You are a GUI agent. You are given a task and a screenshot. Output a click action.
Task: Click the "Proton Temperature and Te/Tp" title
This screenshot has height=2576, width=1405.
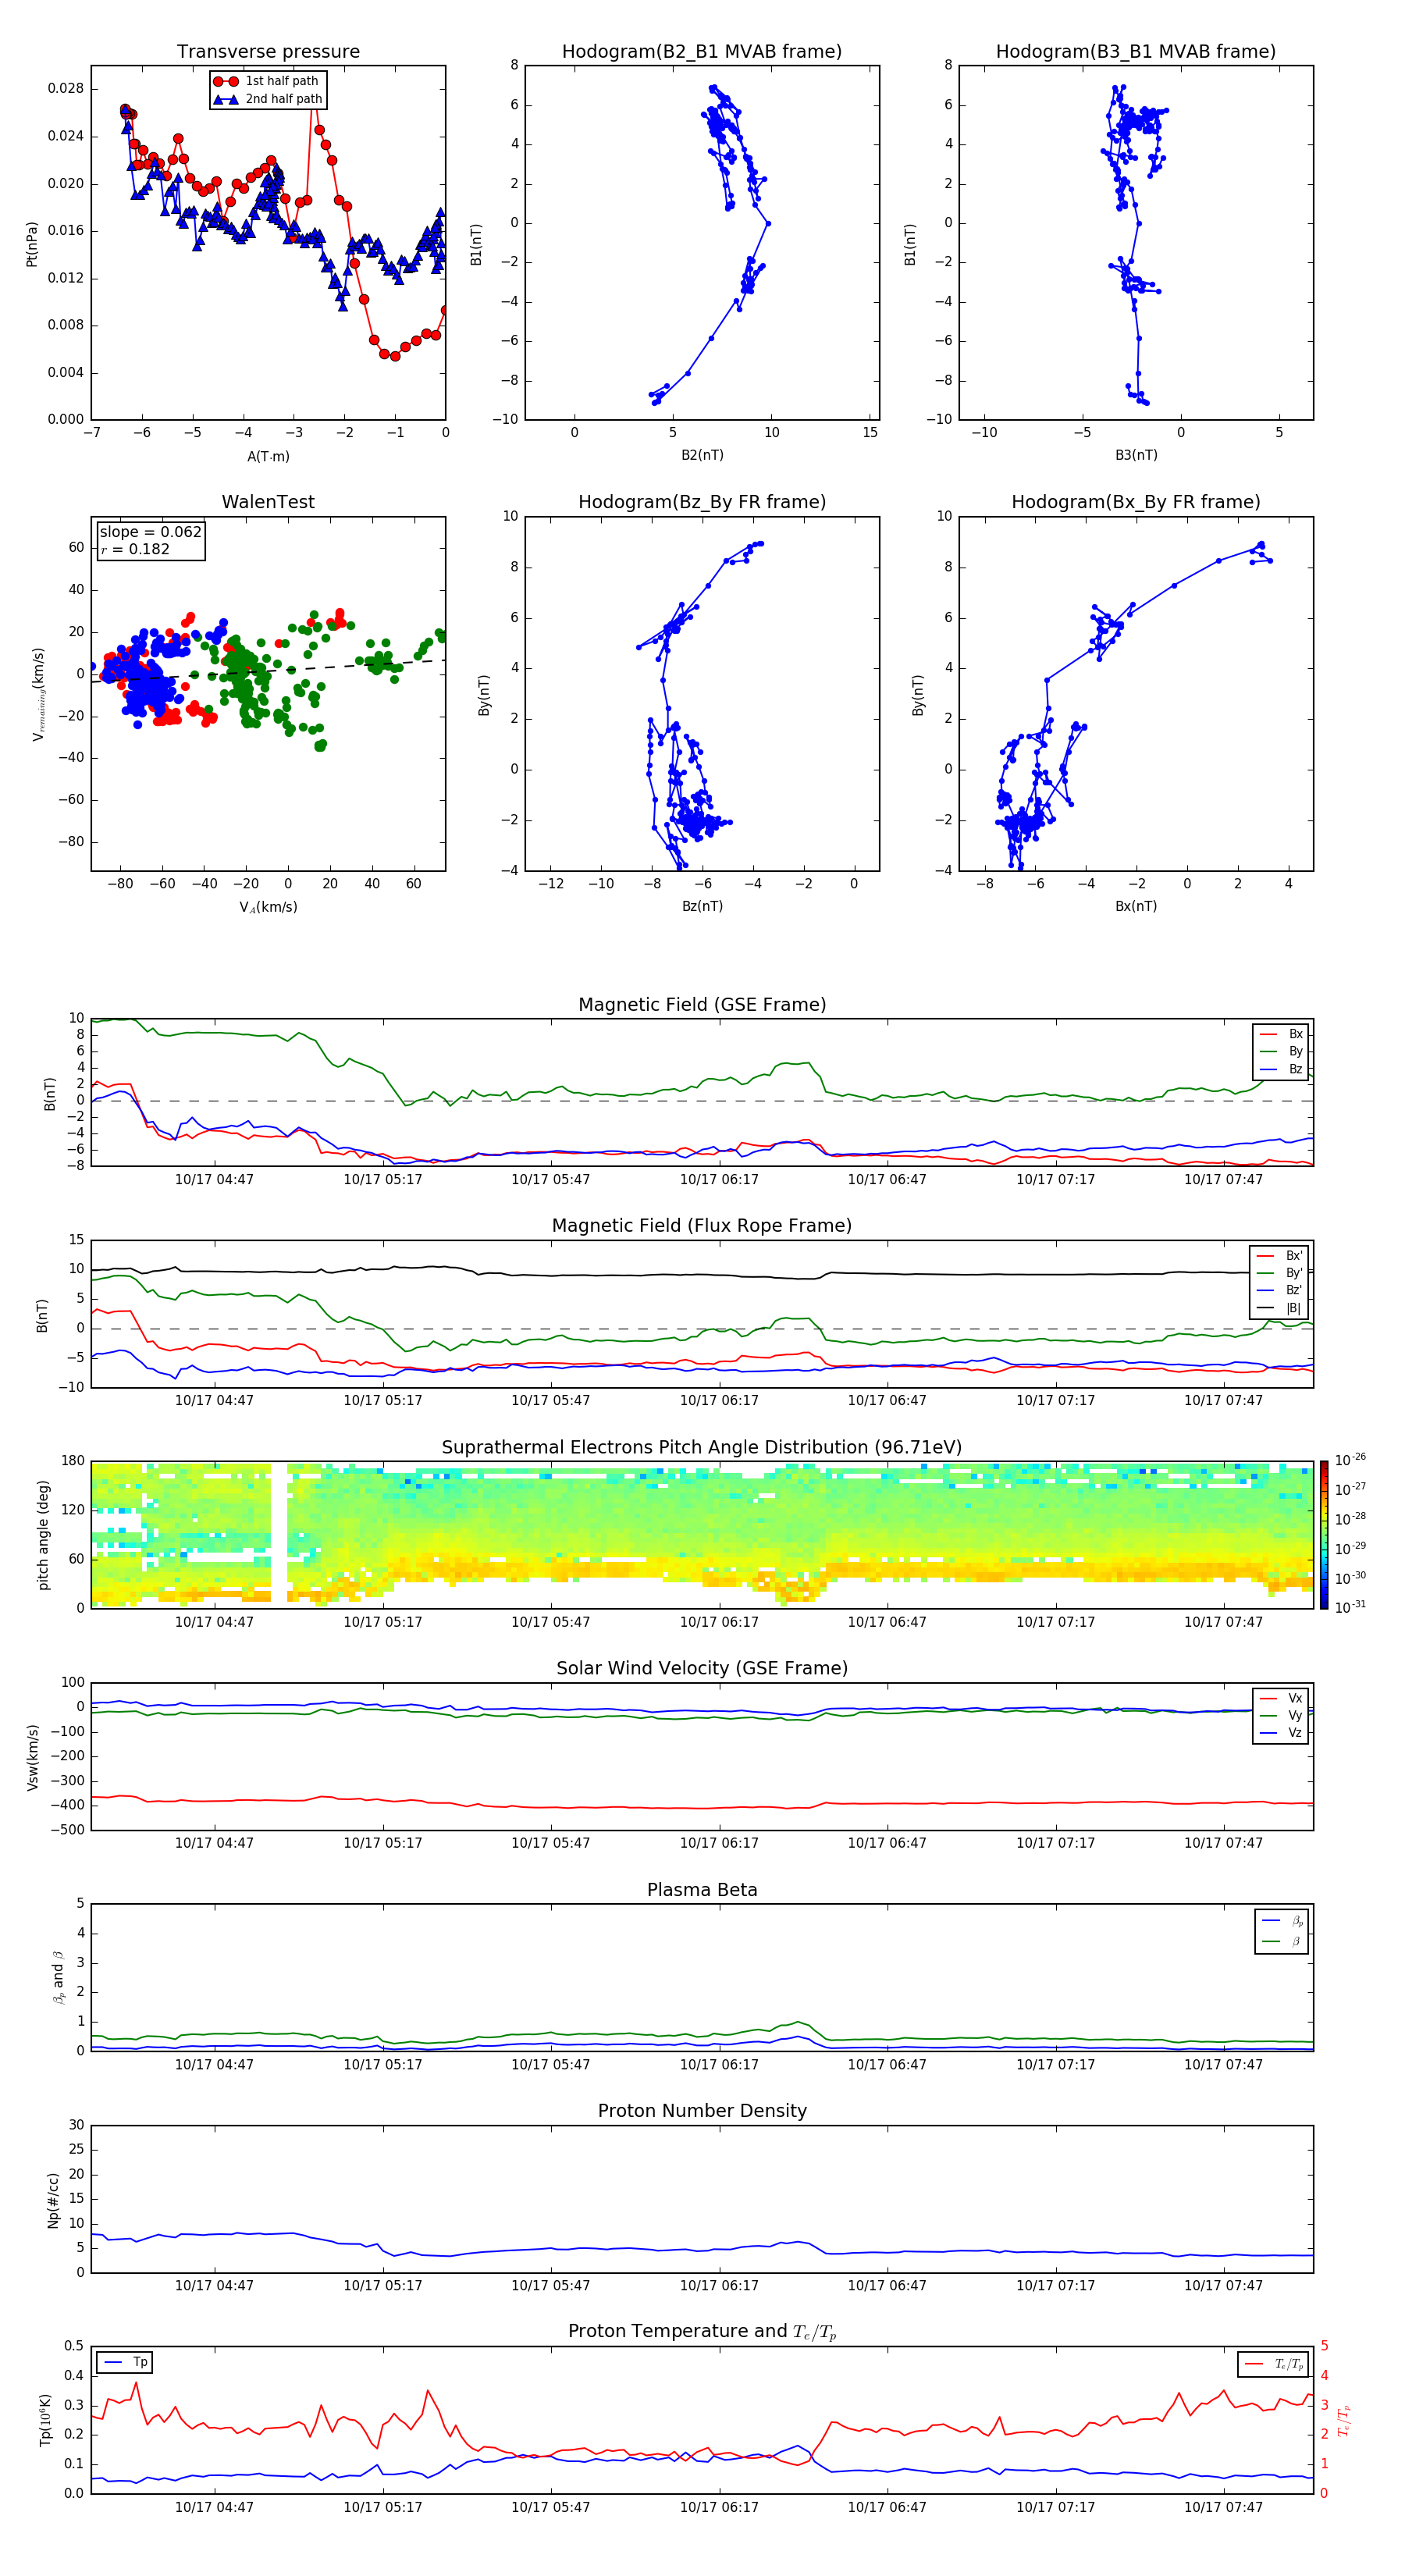[702, 2331]
